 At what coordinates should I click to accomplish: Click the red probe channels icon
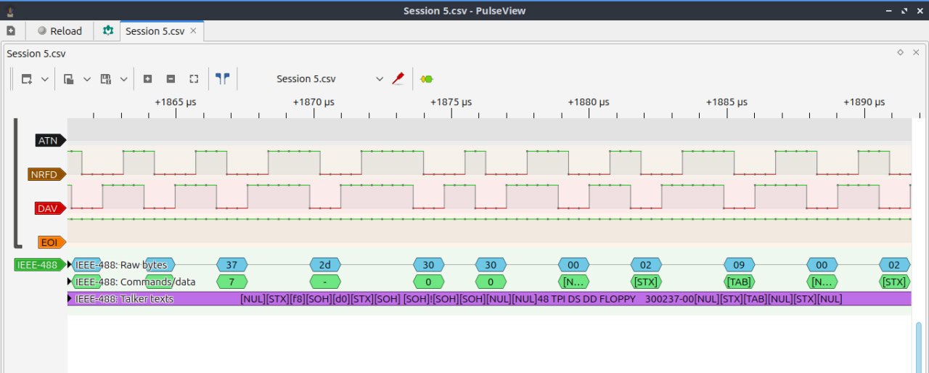[398, 79]
